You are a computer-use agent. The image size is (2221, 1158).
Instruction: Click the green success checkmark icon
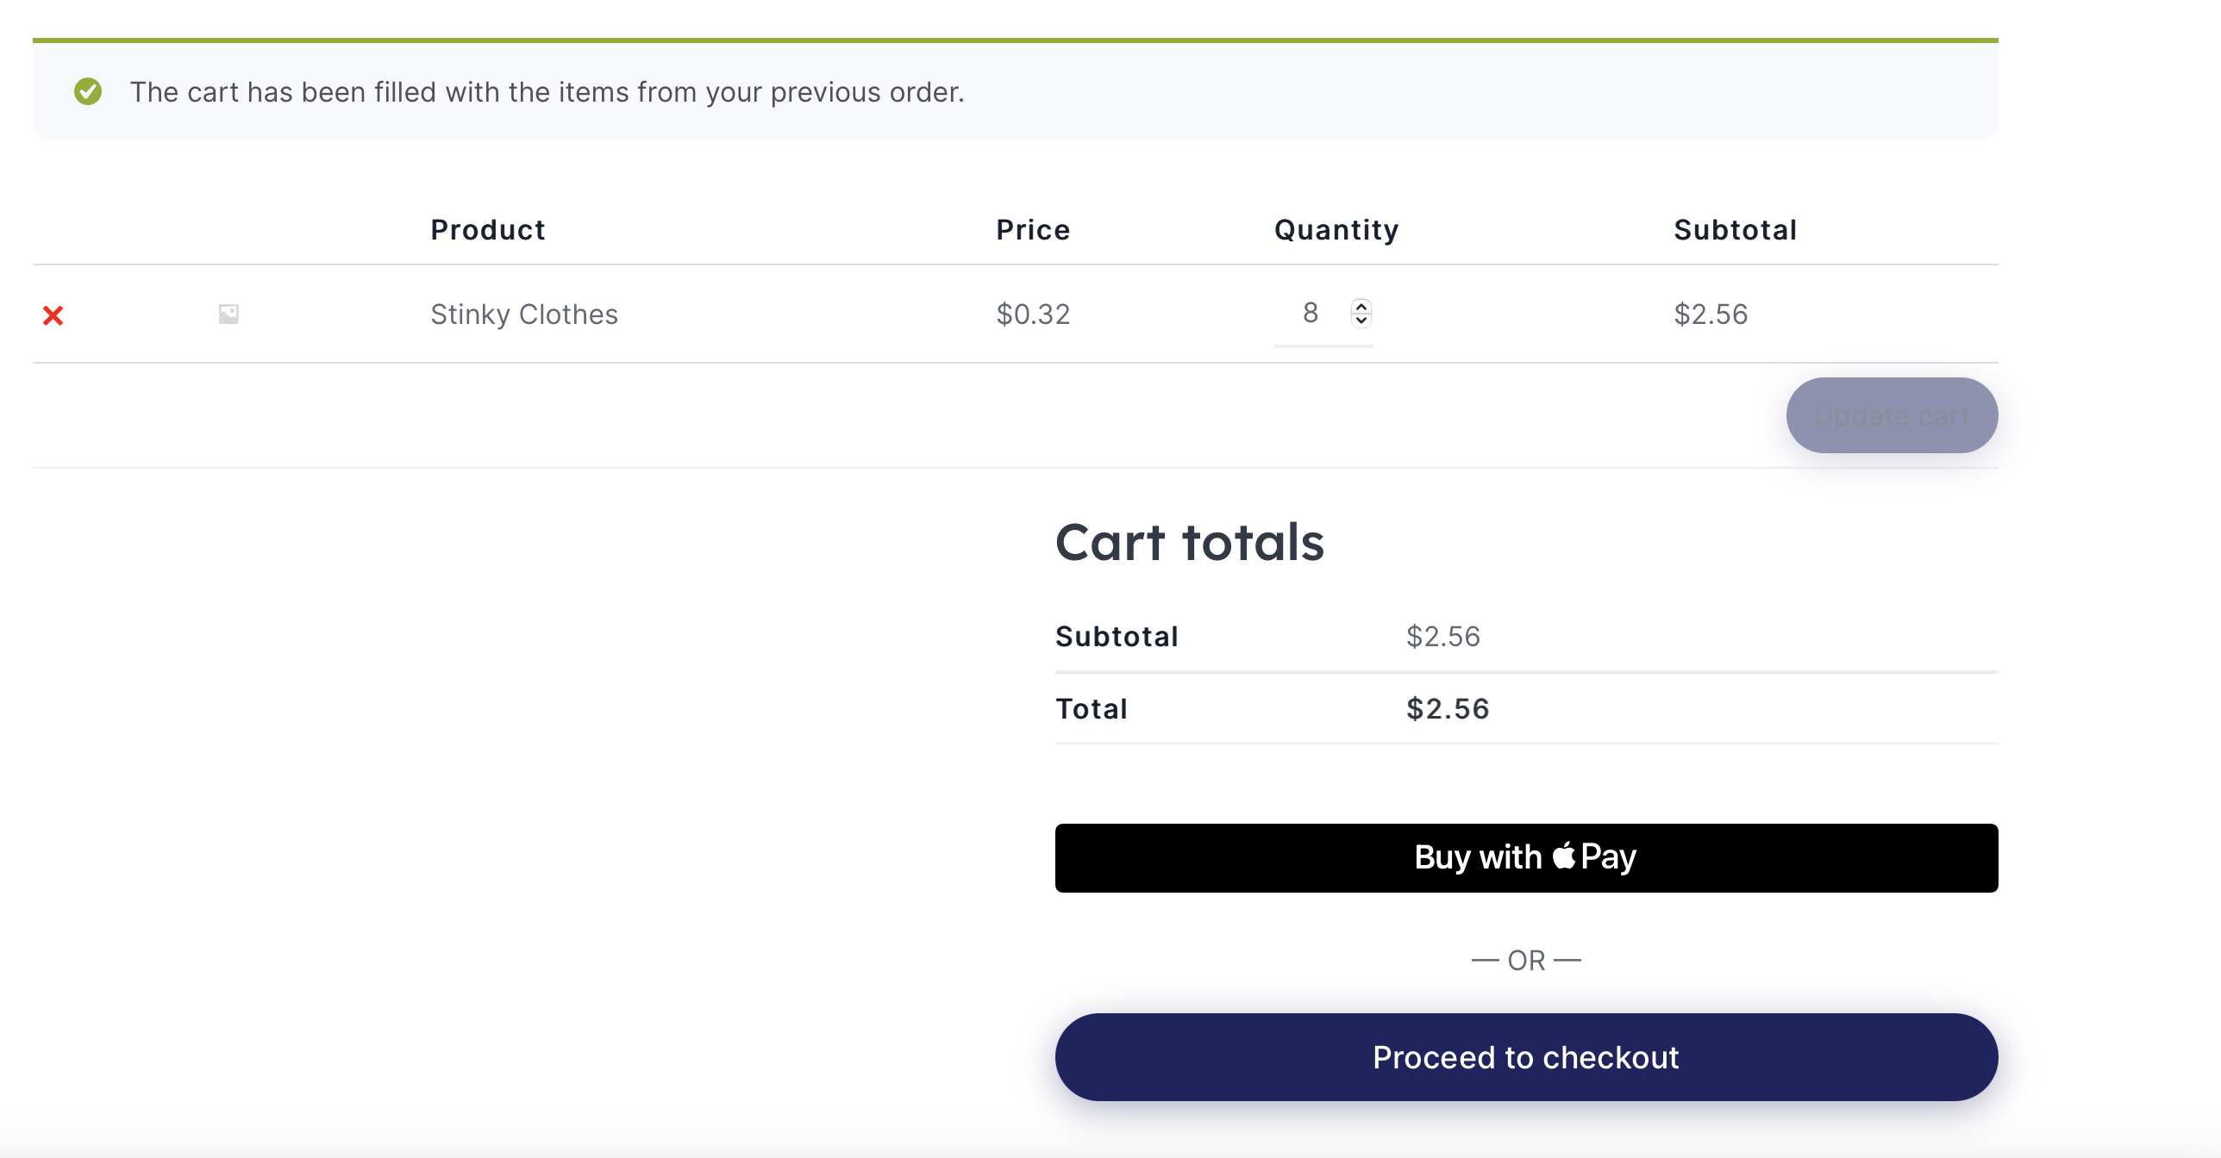88,91
